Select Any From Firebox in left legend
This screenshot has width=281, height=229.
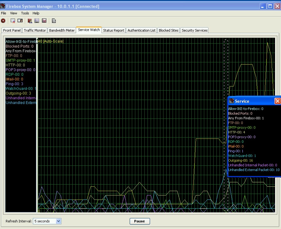21,51
